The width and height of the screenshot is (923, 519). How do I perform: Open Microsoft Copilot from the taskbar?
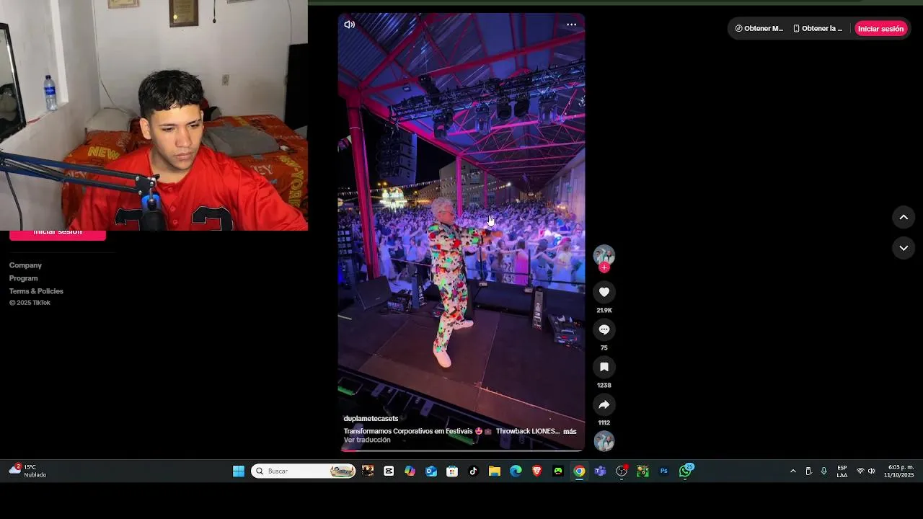410,471
